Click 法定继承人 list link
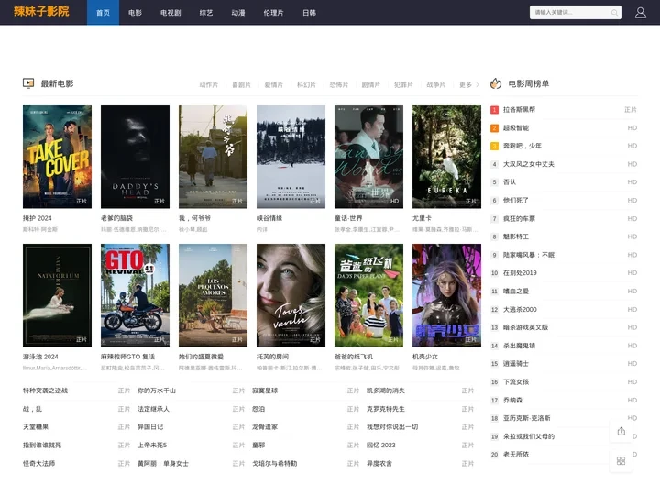Viewport: 660px width, 495px height. pos(153,409)
